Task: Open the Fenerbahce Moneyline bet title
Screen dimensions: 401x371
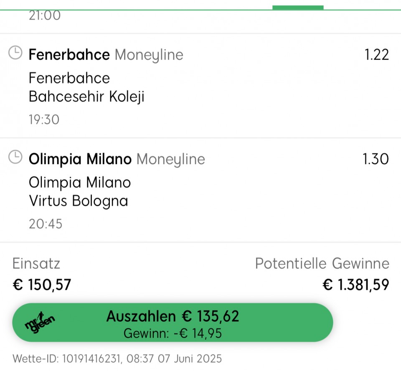Action: pos(106,55)
